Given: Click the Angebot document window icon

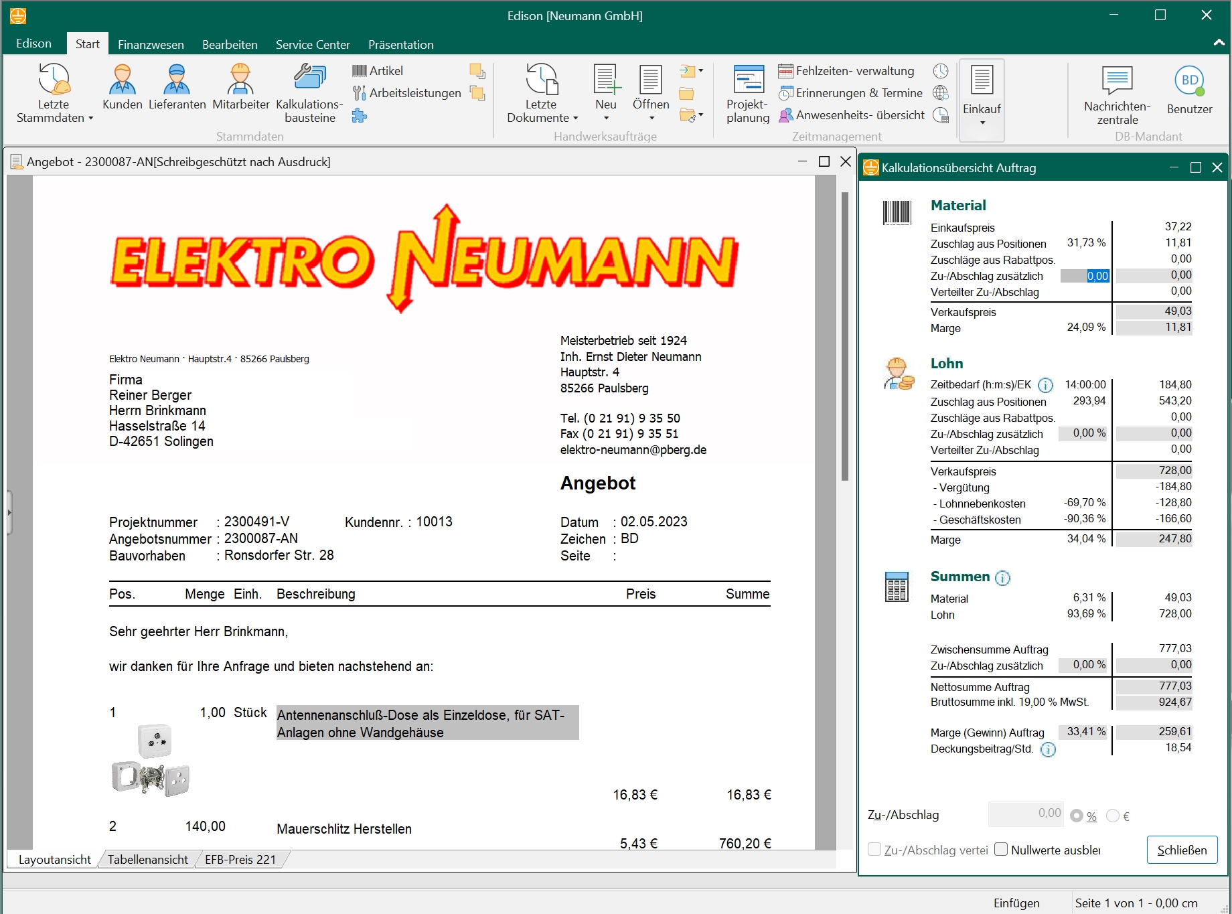Looking at the screenshot, I should 17,161.
